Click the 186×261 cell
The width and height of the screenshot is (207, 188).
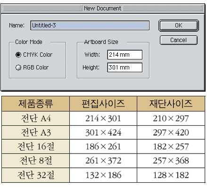103,146
